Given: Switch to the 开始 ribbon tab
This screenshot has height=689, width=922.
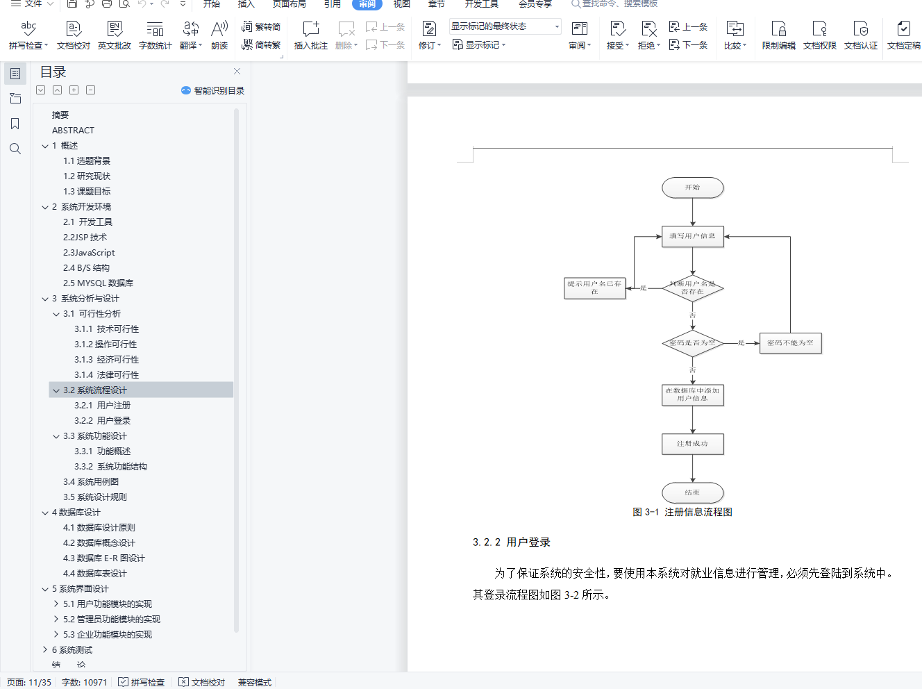Looking at the screenshot, I should [x=212, y=4].
